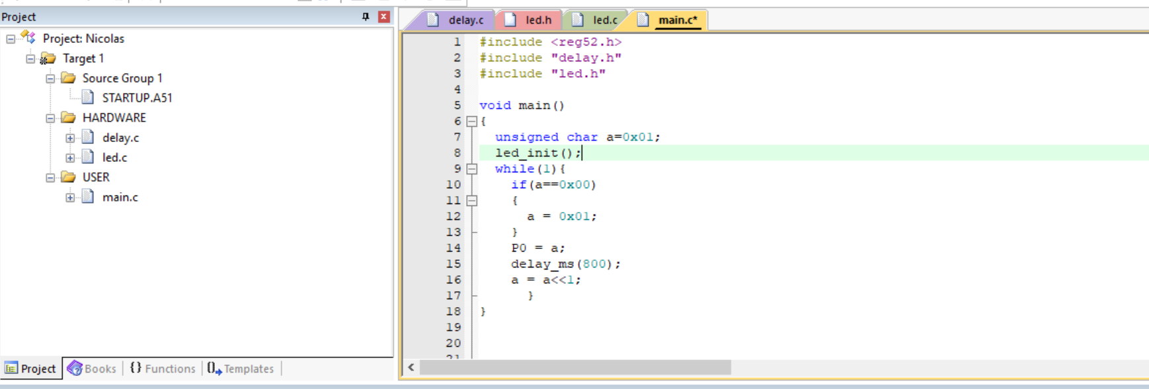Switch to the led.c editor tab
This screenshot has height=389, width=1149.
596,20
